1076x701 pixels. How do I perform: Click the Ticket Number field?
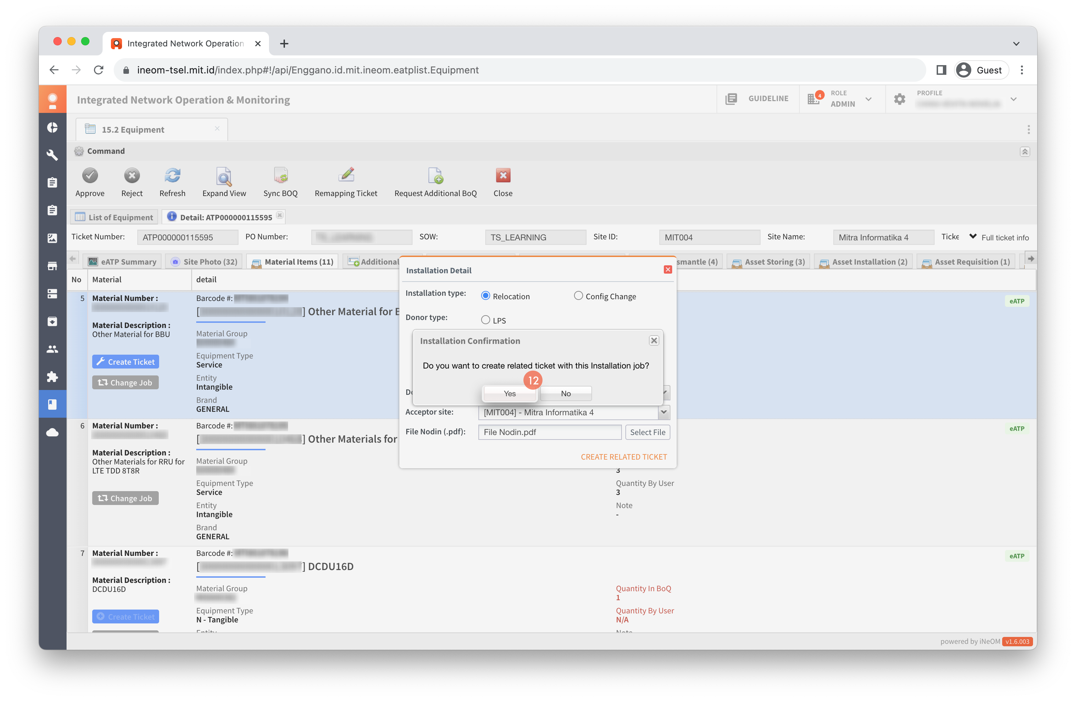pos(187,237)
